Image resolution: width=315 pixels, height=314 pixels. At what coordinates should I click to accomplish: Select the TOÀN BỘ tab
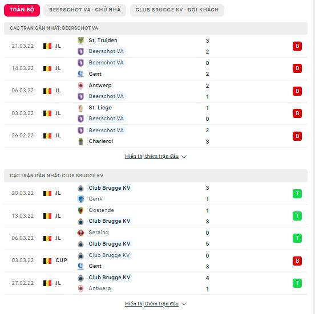coord(22,10)
